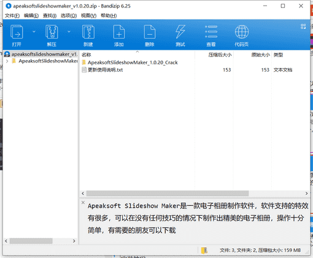This screenshot has width=313, height=258.
Task: Click the folder icon of ApeaksoftSlideshowMaker_1.0.20_Crack
Action: coord(84,63)
